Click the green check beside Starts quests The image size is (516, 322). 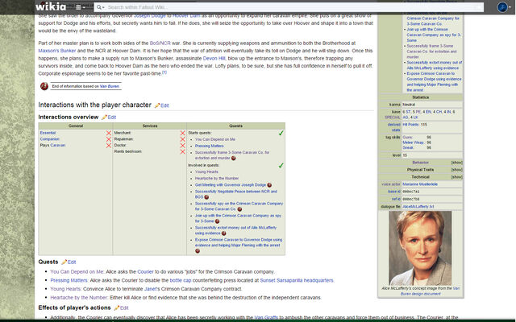point(281,133)
